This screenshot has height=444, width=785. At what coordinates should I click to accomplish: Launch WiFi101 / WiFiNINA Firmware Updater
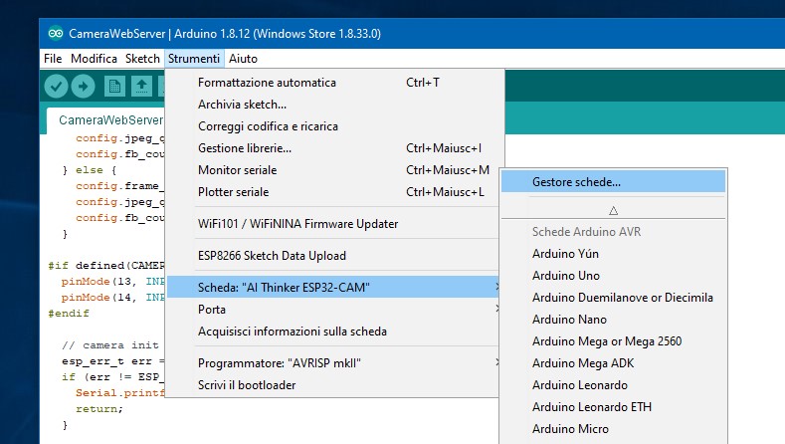332,224
